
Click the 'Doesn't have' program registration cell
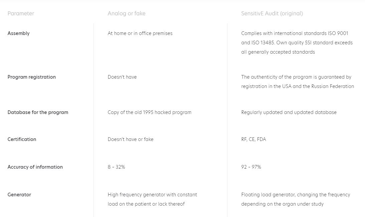(x=122, y=77)
